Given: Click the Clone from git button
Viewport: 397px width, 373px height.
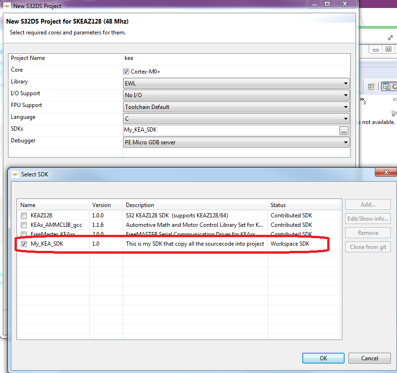Looking at the screenshot, I should coord(368,247).
